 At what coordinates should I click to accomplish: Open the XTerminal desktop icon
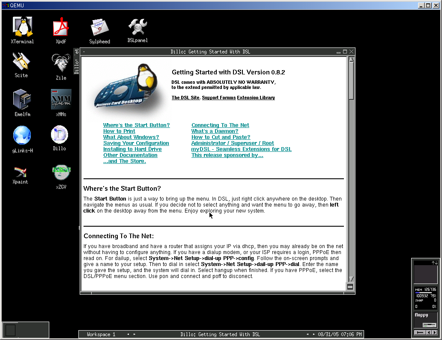[23, 30]
